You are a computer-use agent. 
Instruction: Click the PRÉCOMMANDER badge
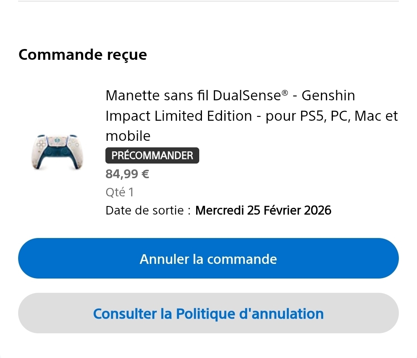[152, 155]
